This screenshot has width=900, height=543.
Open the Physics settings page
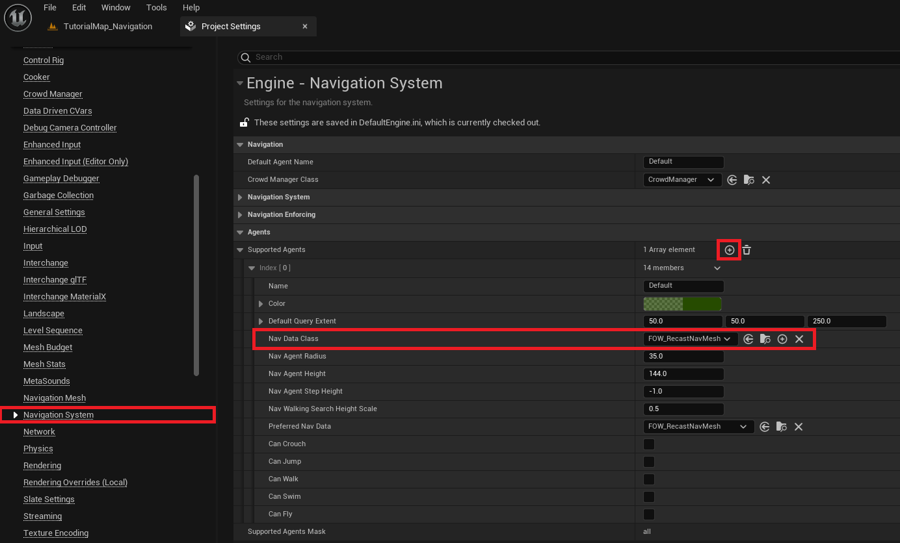click(x=38, y=449)
